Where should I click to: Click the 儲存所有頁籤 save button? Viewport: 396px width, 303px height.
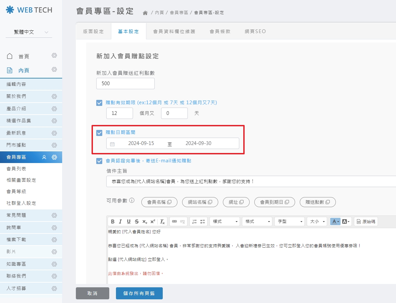[139, 293]
